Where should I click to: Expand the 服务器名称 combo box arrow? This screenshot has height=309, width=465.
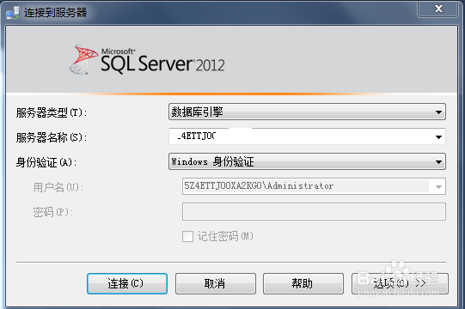[438, 136]
